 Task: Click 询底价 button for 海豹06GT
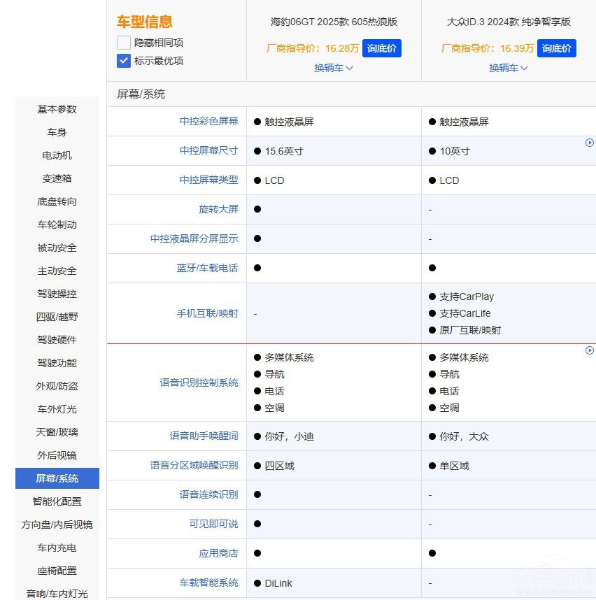[382, 48]
